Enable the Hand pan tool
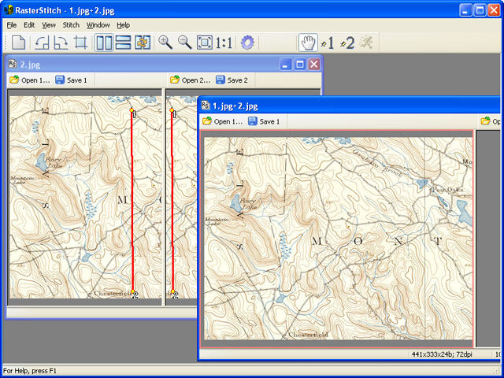Image resolution: width=504 pixels, height=378 pixels. pyautogui.click(x=308, y=43)
